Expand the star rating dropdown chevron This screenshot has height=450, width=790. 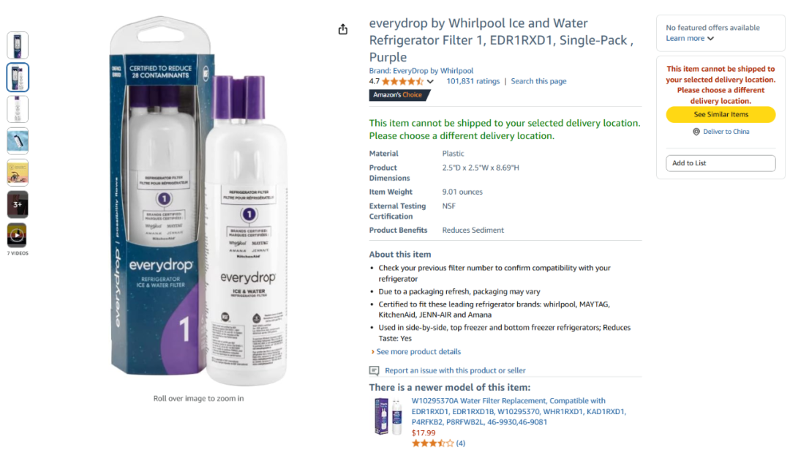pyautogui.click(x=430, y=81)
